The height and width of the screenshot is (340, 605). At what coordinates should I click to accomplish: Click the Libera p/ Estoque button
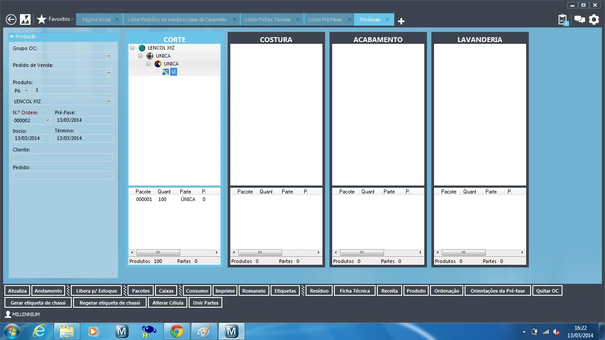97,291
